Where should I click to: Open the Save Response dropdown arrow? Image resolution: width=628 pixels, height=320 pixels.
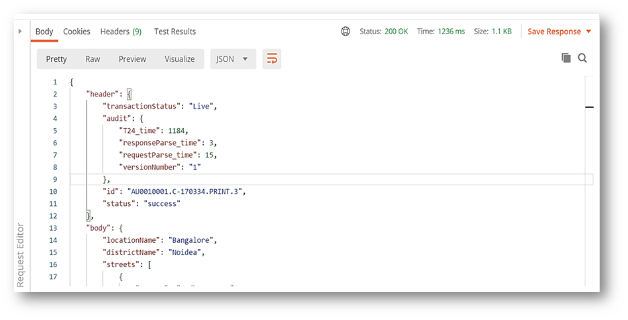coord(588,32)
